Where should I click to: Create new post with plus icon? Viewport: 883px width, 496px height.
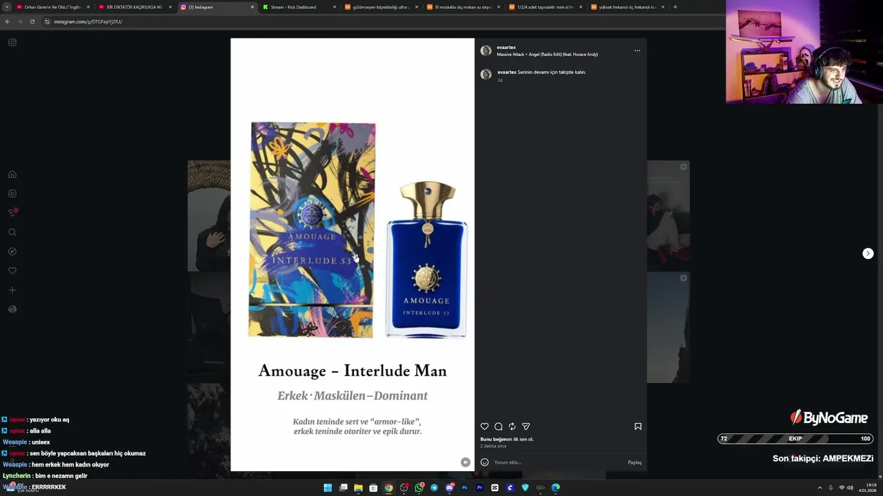(x=12, y=290)
